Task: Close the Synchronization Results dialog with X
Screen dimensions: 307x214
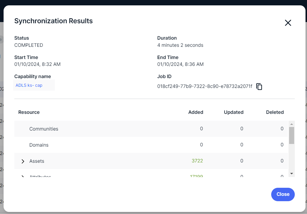Action: [288, 23]
